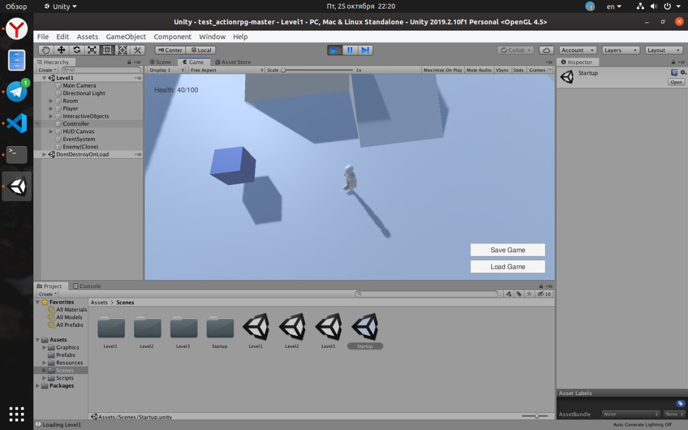This screenshot has height=430, width=688.
Task: Select the Rotate tool
Action: point(77,50)
